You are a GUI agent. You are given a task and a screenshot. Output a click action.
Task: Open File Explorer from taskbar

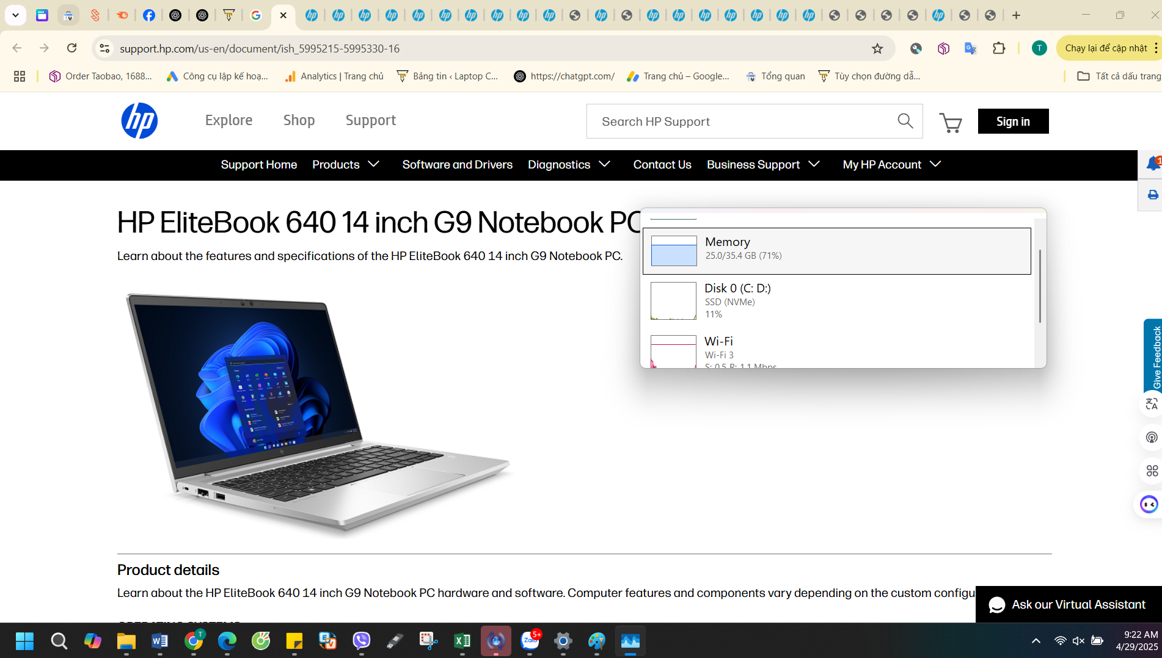pos(126,641)
